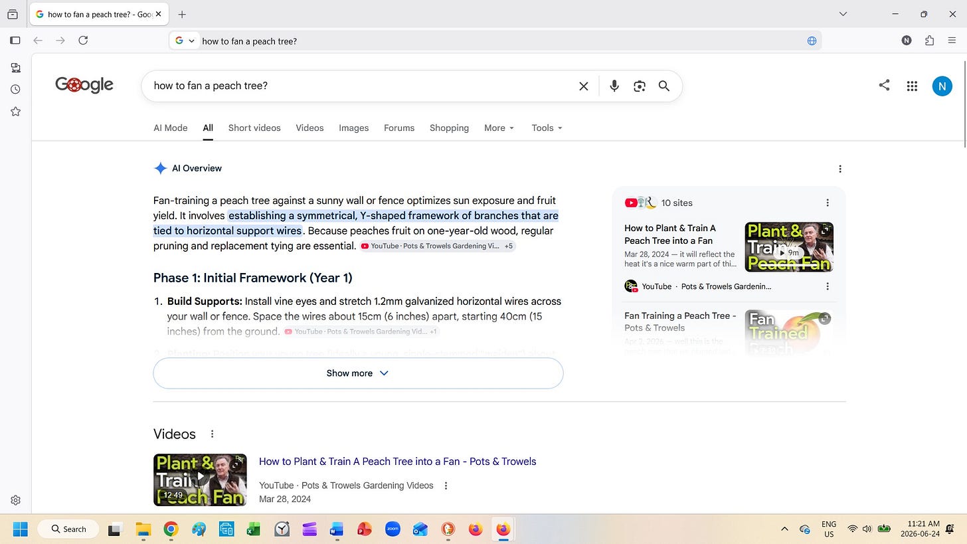Click the translate page icon in address bar
The width and height of the screenshot is (967, 544).
tap(812, 41)
